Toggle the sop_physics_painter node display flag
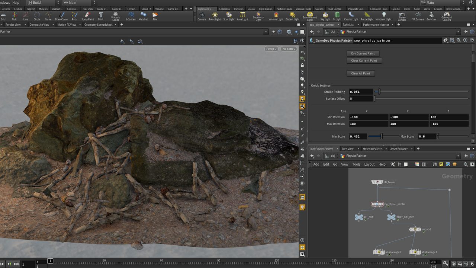The image size is (476, 268). (x=382, y=204)
